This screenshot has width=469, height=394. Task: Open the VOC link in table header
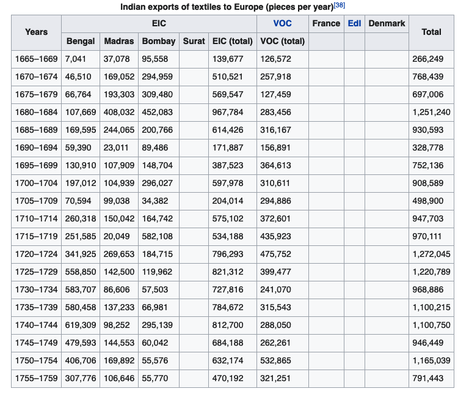tap(282, 23)
